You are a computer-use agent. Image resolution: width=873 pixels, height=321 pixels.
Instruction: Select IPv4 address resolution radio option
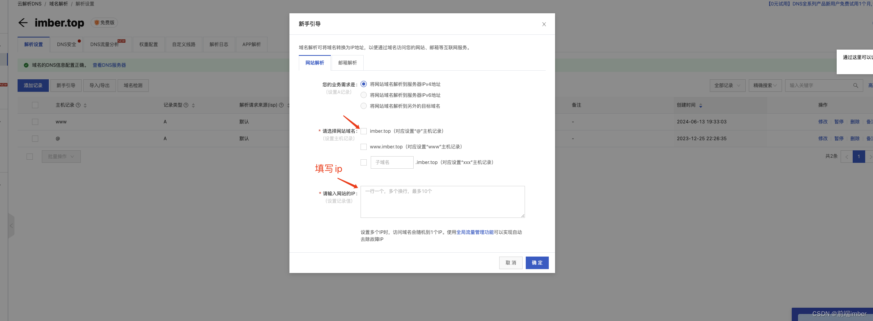364,84
